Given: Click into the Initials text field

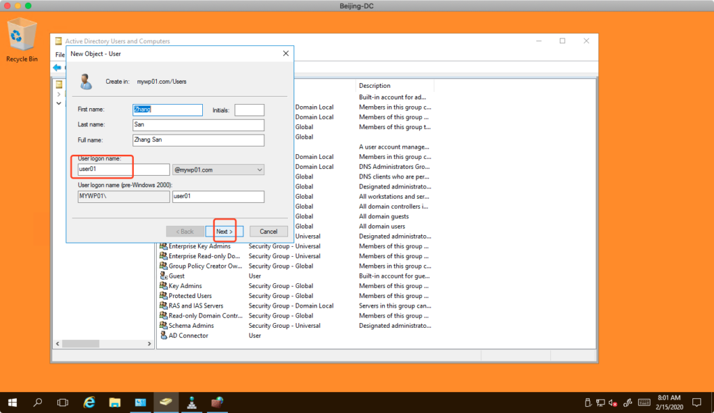Looking at the screenshot, I should point(249,110).
